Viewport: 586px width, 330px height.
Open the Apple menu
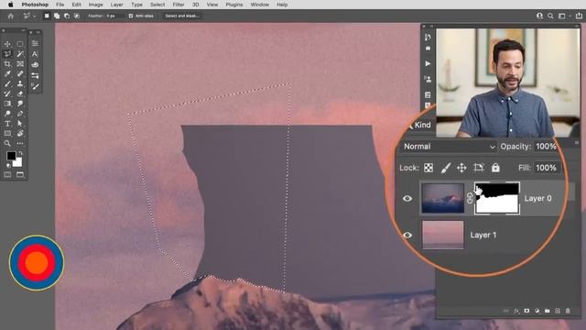coord(10,5)
